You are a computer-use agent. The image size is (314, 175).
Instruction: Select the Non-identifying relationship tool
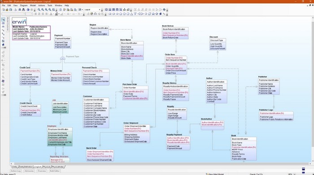[x=3, y=38]
